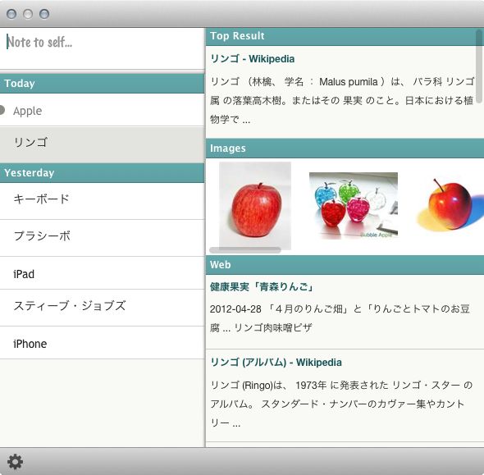Select the iPad note
This screenshot has width=484, height=475.
coord(103,273)
